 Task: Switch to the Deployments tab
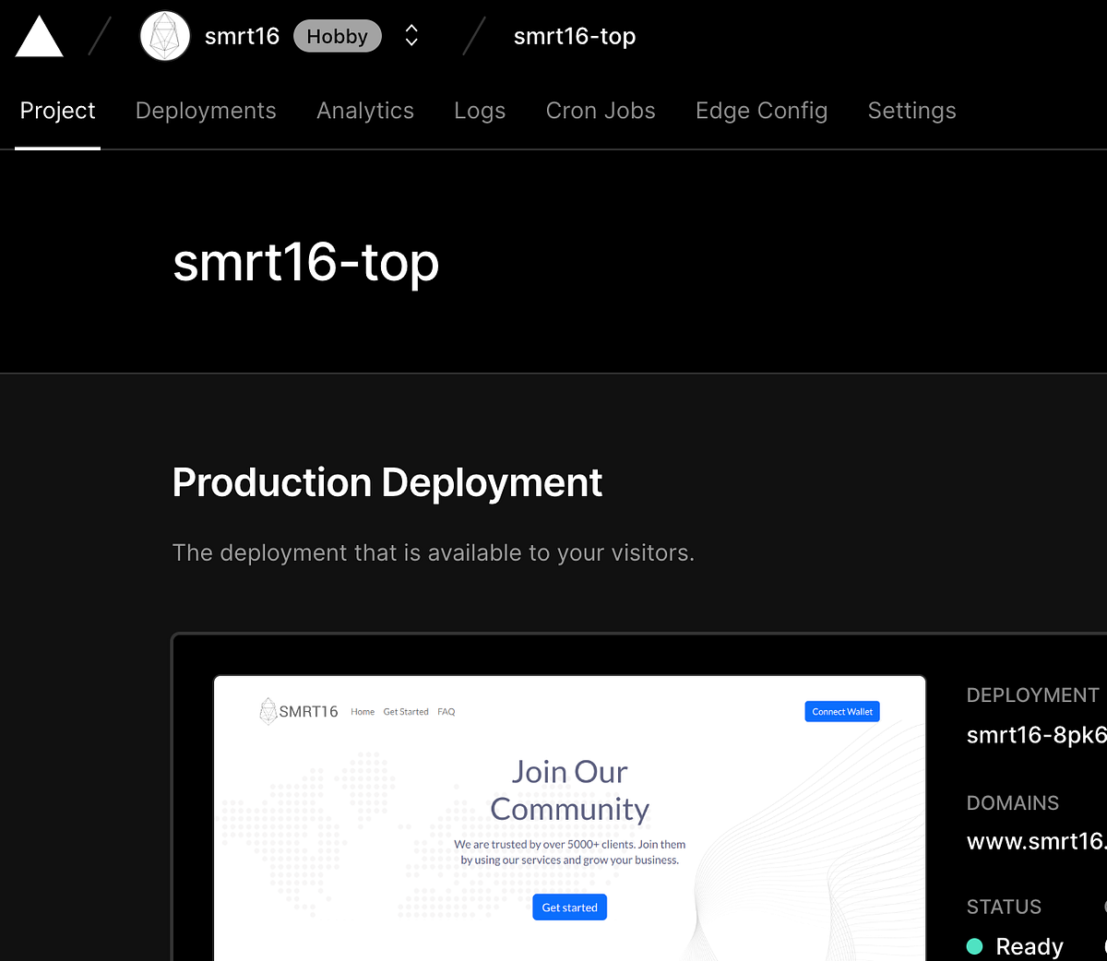(206, 110)
